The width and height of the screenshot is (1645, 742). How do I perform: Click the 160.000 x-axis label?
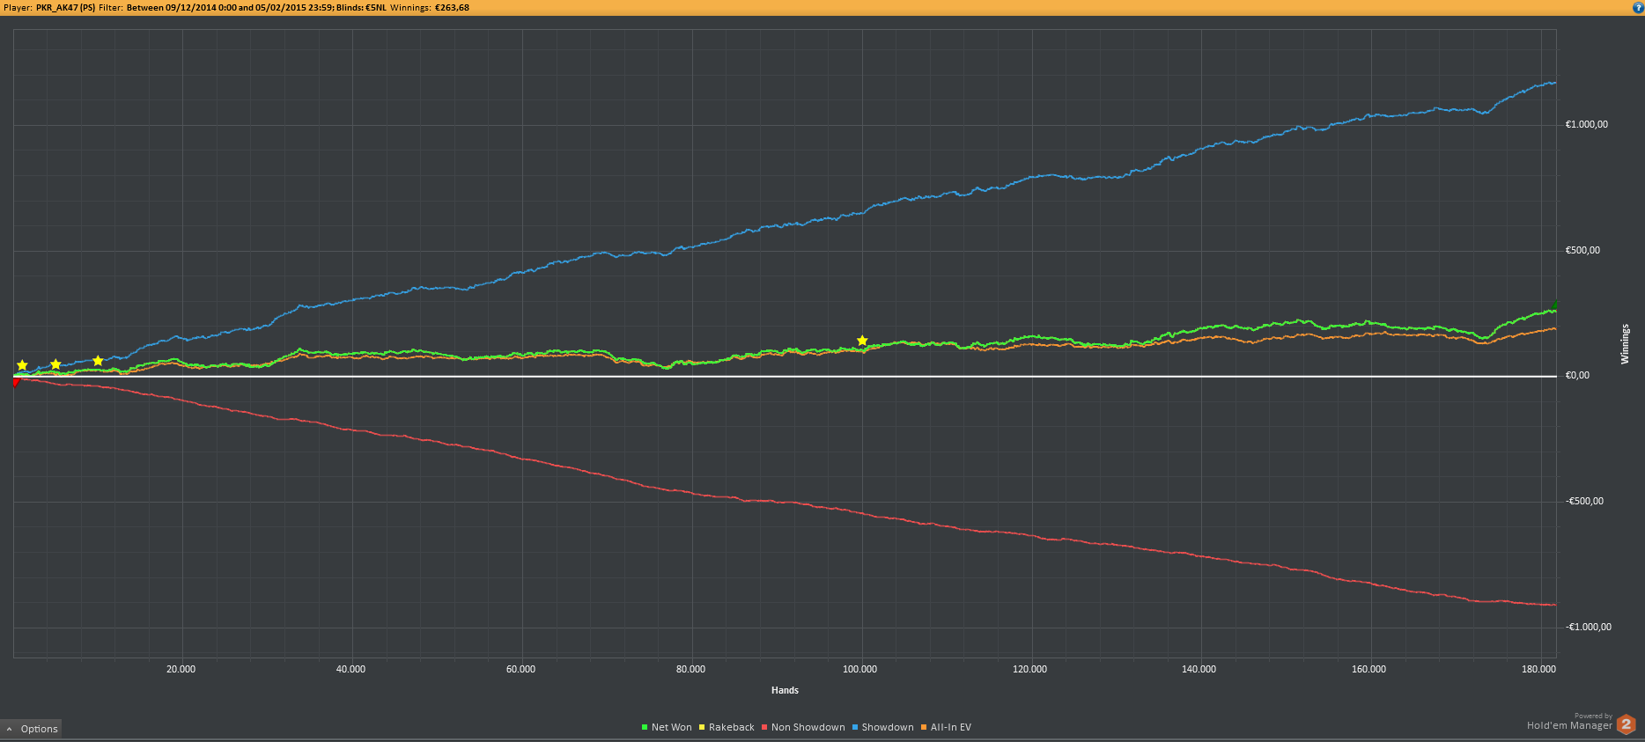[1369, 670]
